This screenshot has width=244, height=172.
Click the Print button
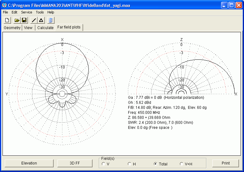[x=225, y=163]
